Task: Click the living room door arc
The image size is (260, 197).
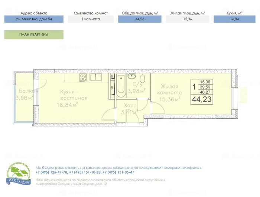Action: (x=158, y=108)
